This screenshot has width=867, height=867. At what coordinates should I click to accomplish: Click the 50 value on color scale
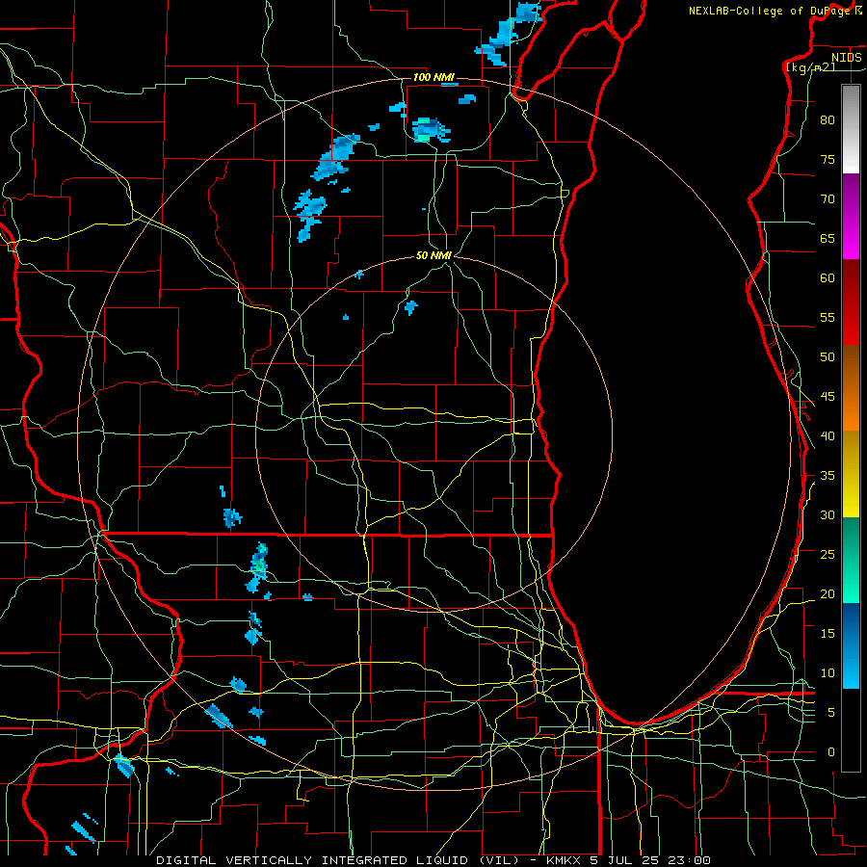828,356
